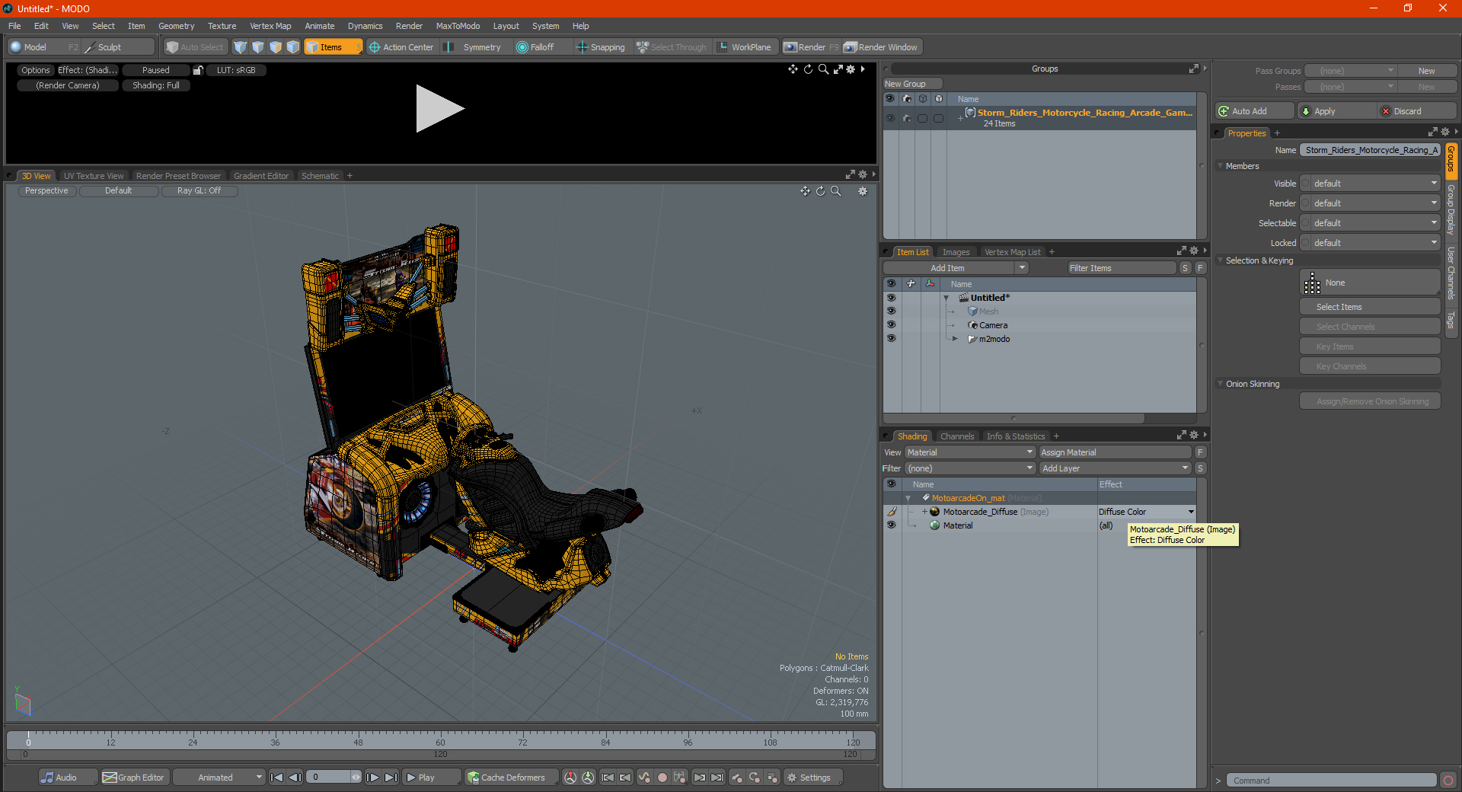
Task: Step back one frame
Action: tap(295, 778)
